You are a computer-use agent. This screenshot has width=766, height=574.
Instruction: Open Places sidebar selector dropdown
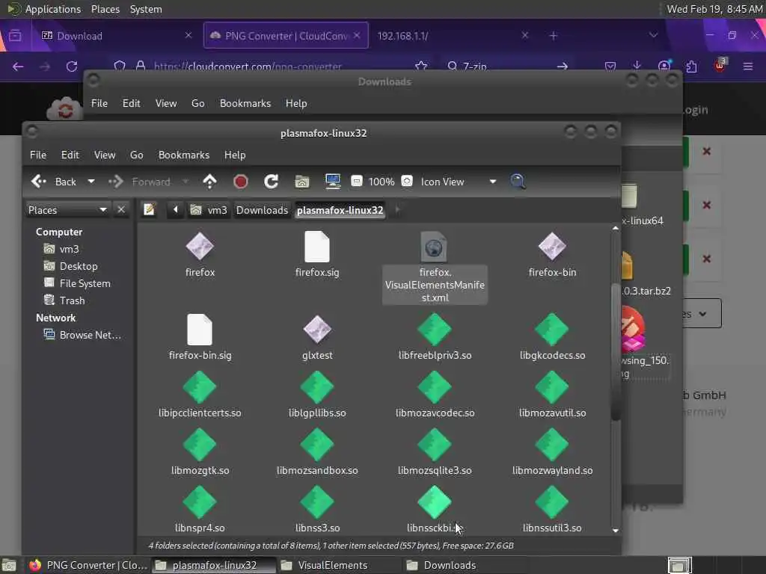click(x=67, y=210)
